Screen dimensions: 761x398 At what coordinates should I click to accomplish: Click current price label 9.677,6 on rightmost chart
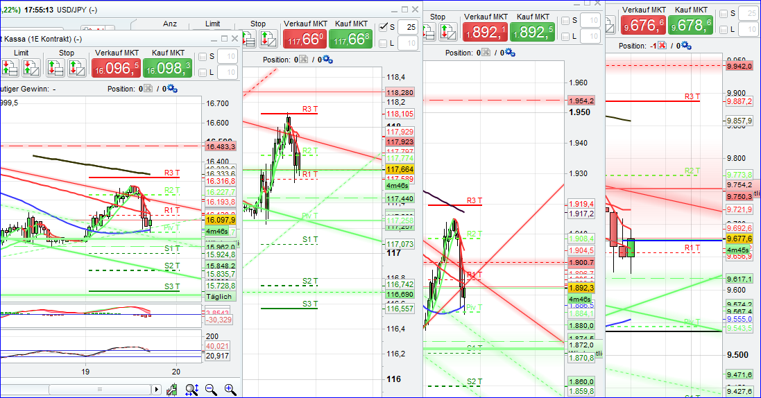(x=739, y=239)
